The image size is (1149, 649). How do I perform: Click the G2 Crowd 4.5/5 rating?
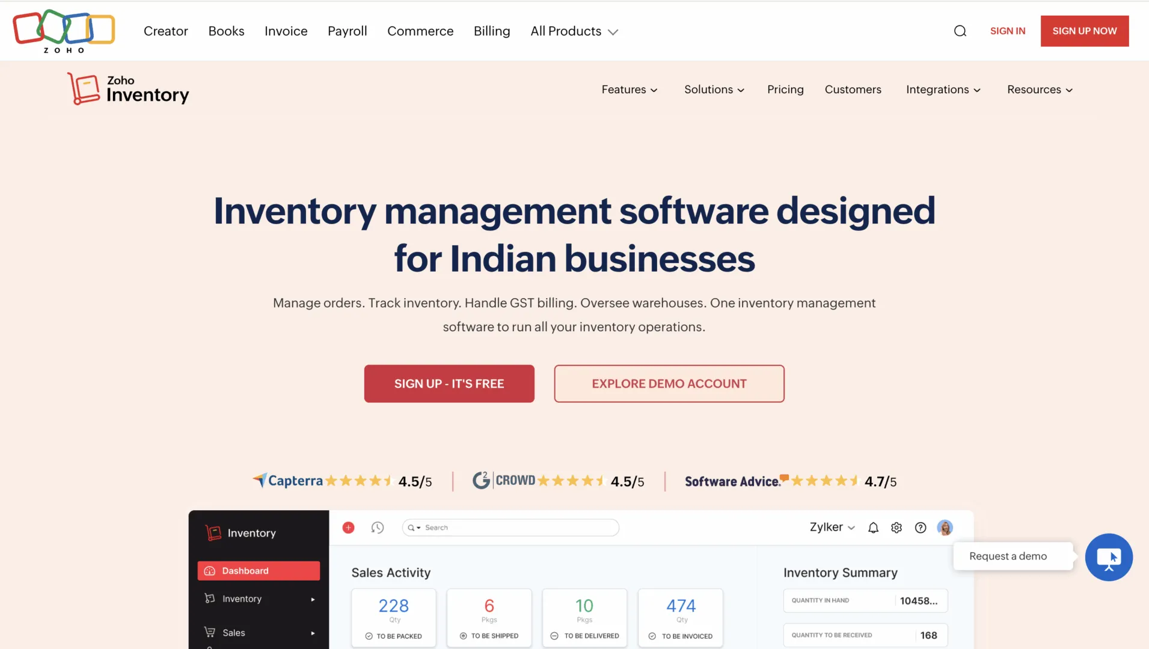(627, 481)
